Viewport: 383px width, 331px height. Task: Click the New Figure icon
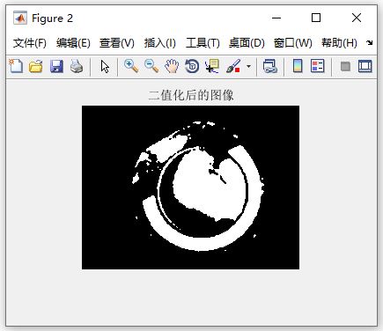(16, 66)
